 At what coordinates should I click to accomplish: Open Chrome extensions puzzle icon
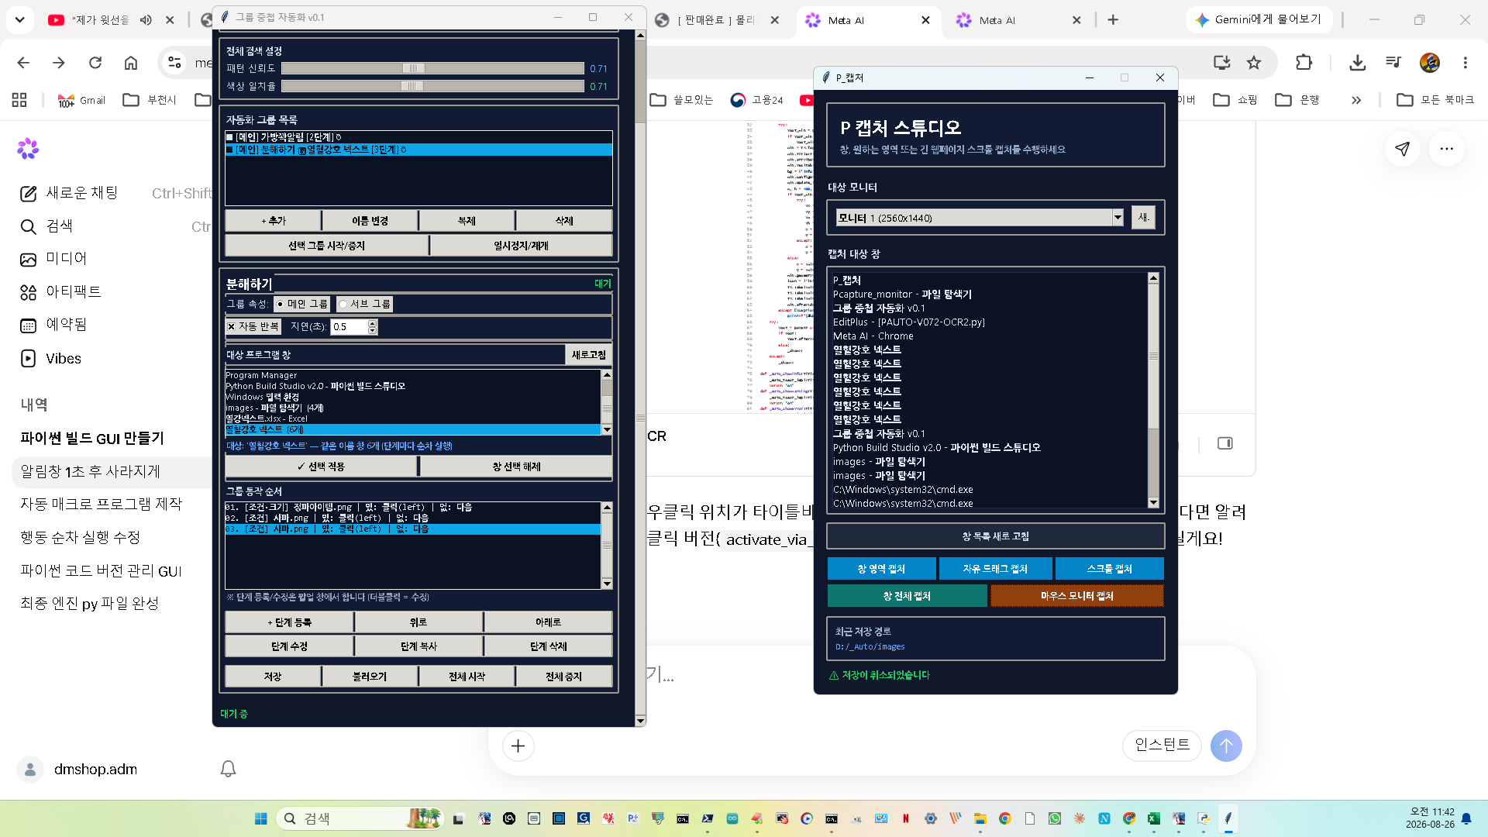click(1304, 63)
